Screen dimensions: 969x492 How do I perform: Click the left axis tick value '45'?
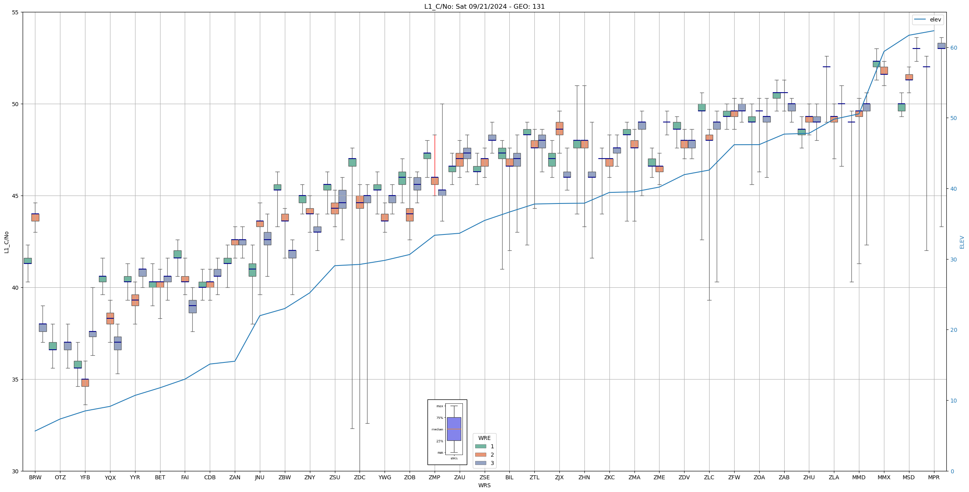click(x=16, y=196)
